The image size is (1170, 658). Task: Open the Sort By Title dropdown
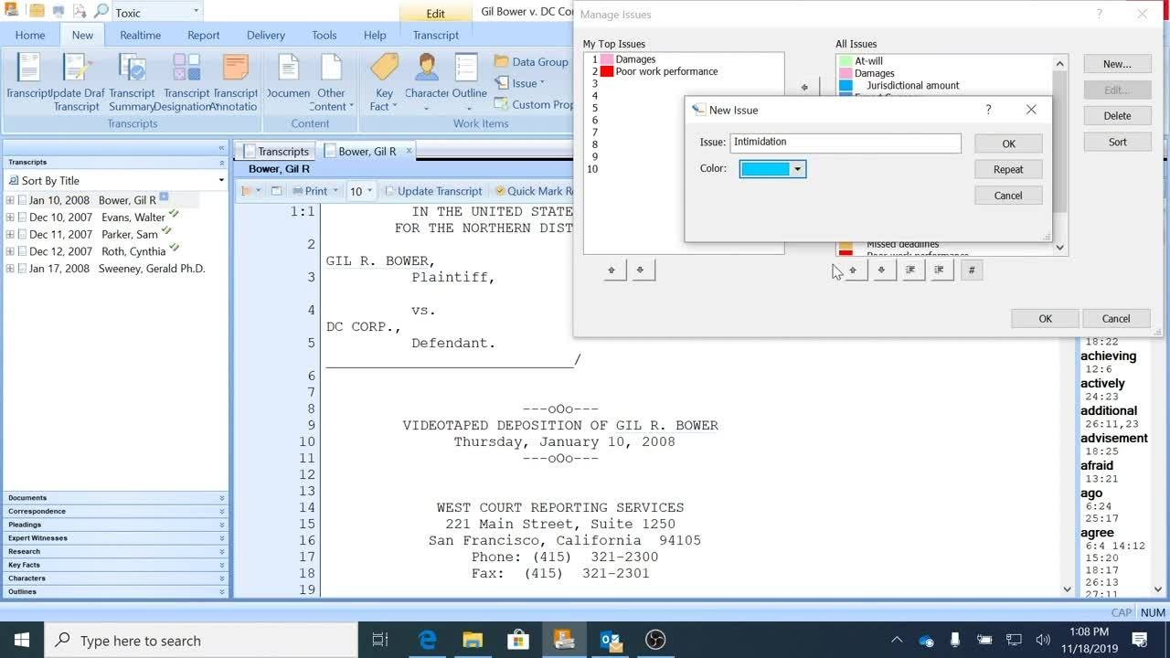(x=115, y=181)
